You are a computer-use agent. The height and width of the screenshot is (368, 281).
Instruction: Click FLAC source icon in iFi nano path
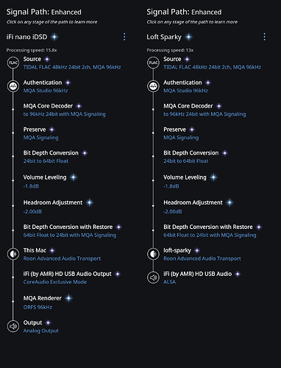point(13,63)
